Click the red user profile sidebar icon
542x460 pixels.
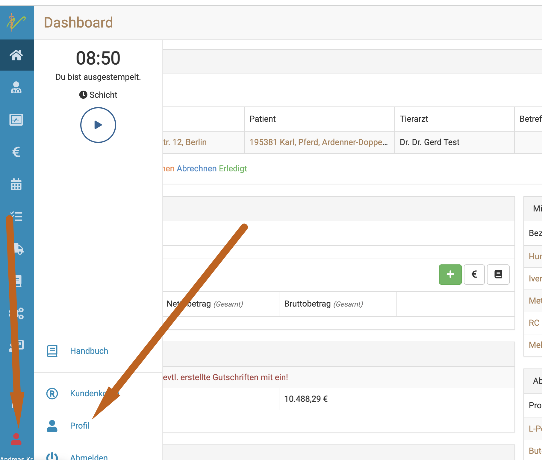(x=16, y=439)
